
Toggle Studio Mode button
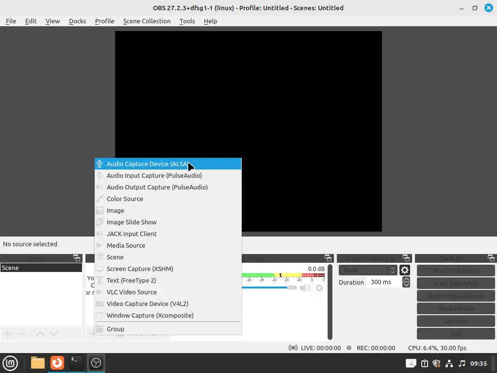pyautogui.click(x=456, y=308)
